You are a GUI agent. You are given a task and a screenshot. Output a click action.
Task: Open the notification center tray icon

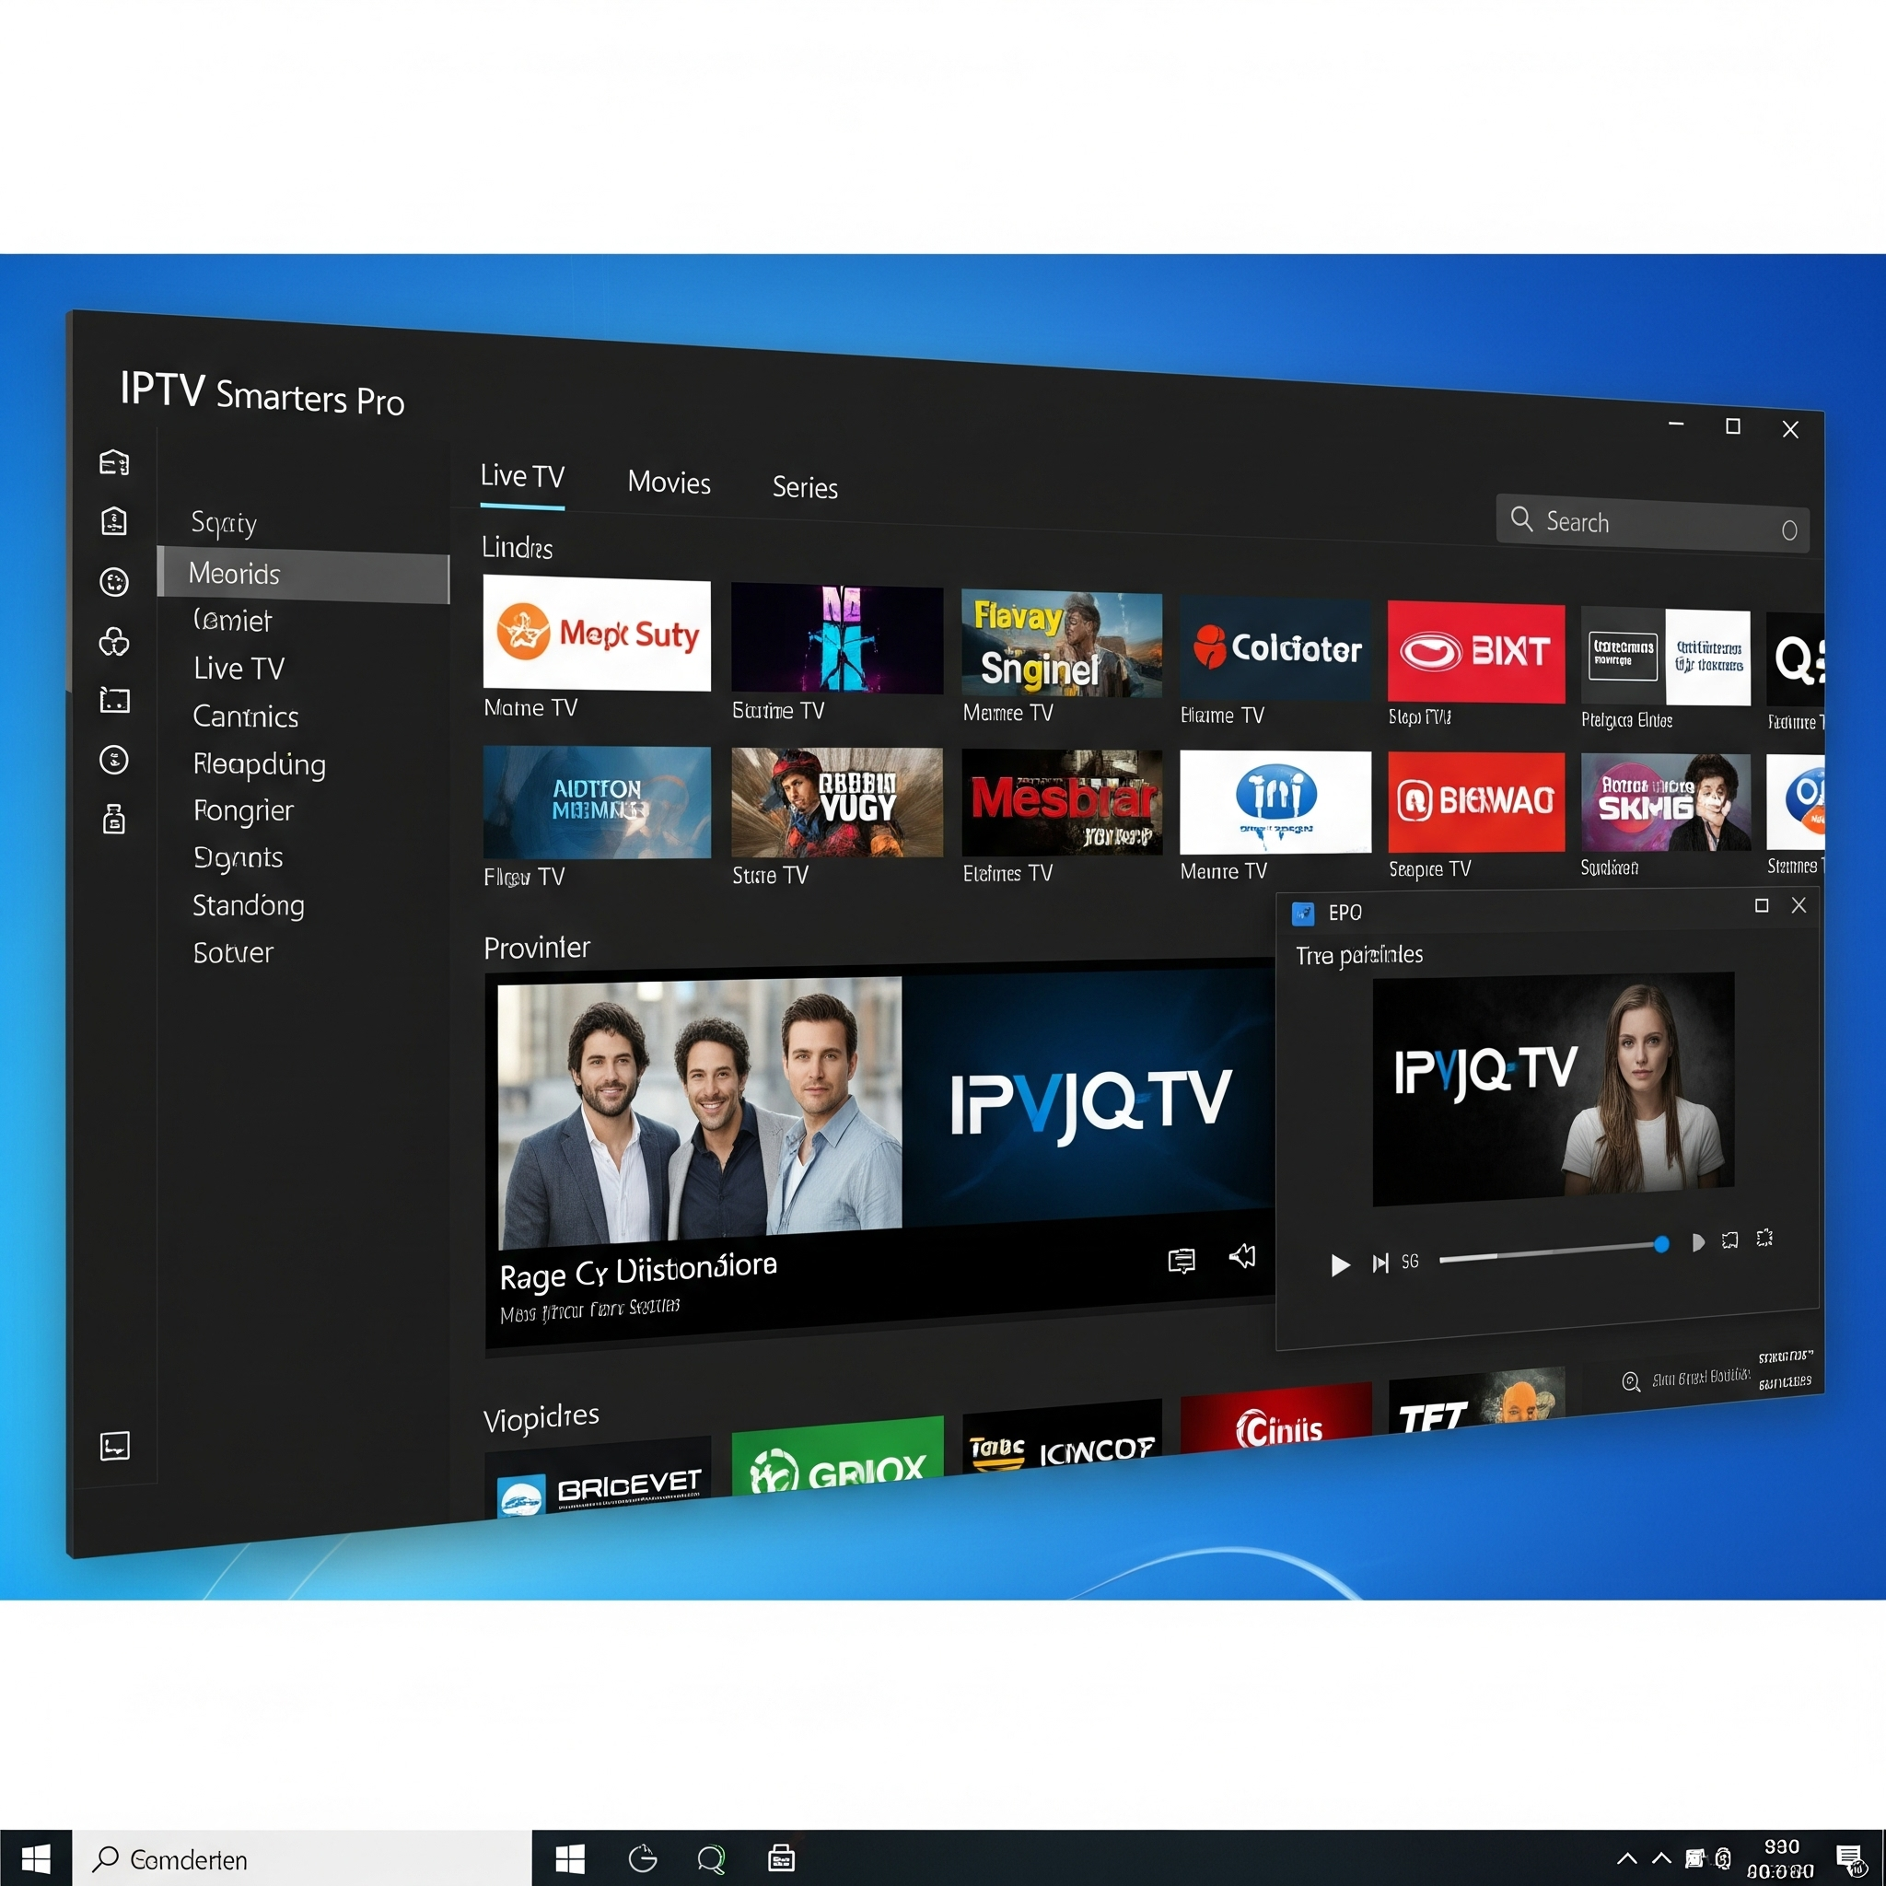(x=1849, y=1857)
